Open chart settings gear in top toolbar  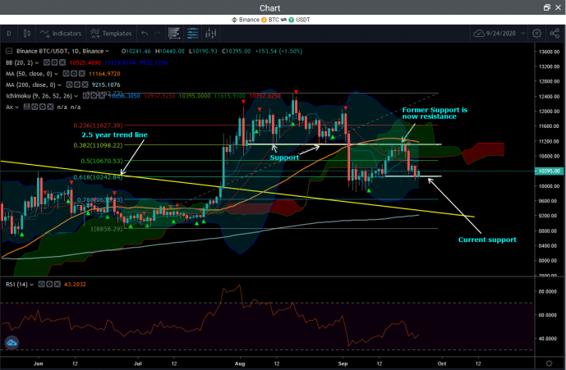pos(536,34)
